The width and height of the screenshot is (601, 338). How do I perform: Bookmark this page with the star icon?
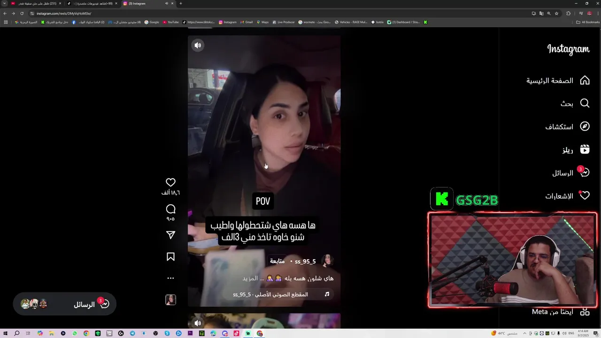pyautogui.click(x=556, y=14)
